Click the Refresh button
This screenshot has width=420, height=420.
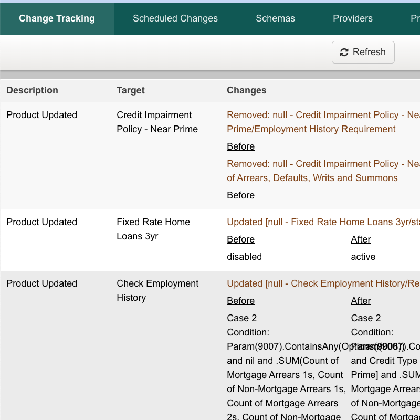coord(363,52)
